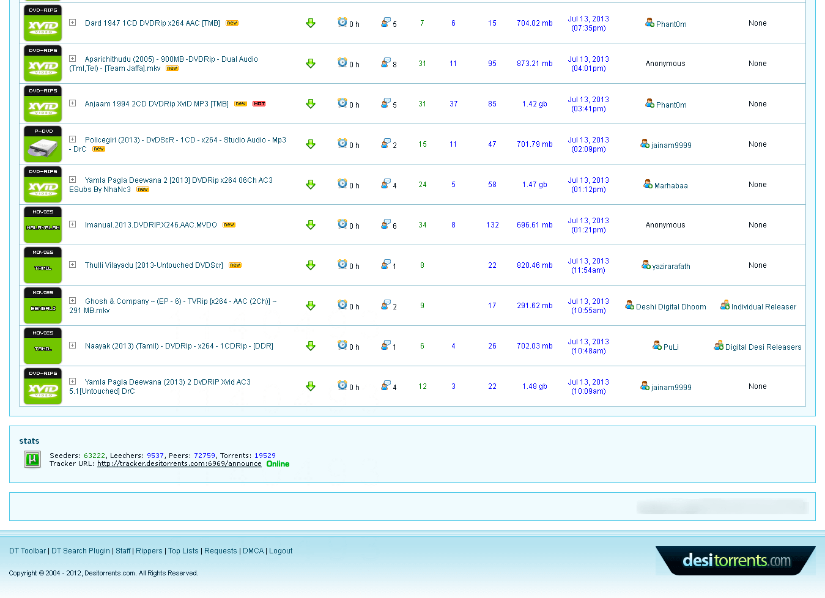The image size is (825, 598).
Task: Open the Rippers page
Action: coord(149,551)
